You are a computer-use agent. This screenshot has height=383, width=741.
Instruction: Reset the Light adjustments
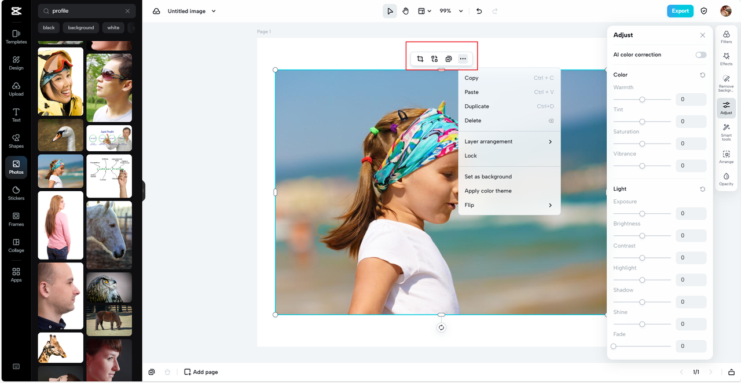point(702,189)
